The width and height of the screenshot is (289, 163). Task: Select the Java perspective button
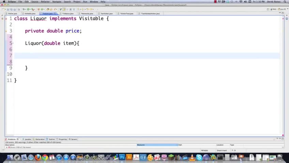282,9
